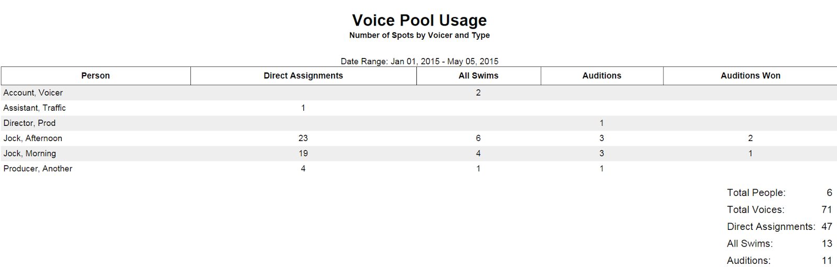Select the Producer, Another row name
This screenshot has width=837, height=267.
38,168
